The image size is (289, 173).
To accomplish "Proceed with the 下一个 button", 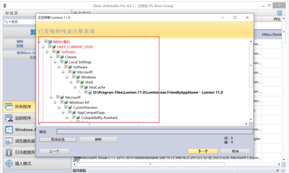I will 203,151.
